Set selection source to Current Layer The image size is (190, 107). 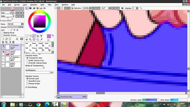pyautogui.click(x=27, y=78)
